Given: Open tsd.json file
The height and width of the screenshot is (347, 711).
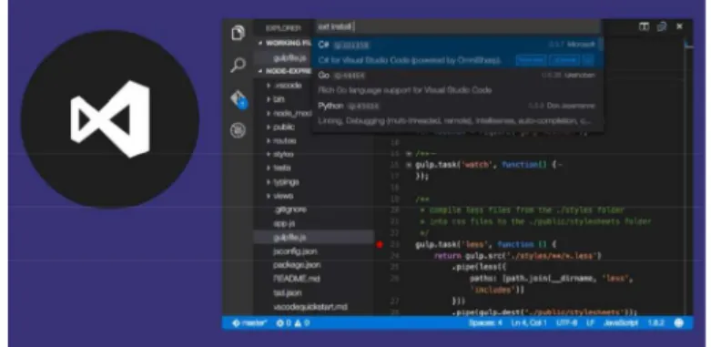Looking at the screenshot, I should click(287, 293).
